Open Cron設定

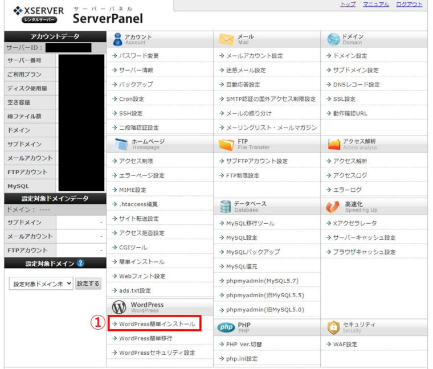[x=132, y=99]
